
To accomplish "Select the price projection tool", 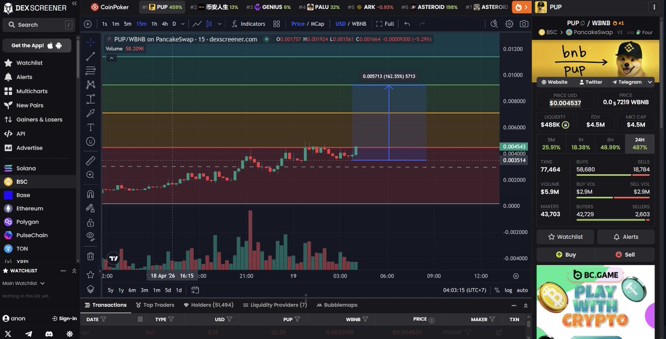I will 90,99.
